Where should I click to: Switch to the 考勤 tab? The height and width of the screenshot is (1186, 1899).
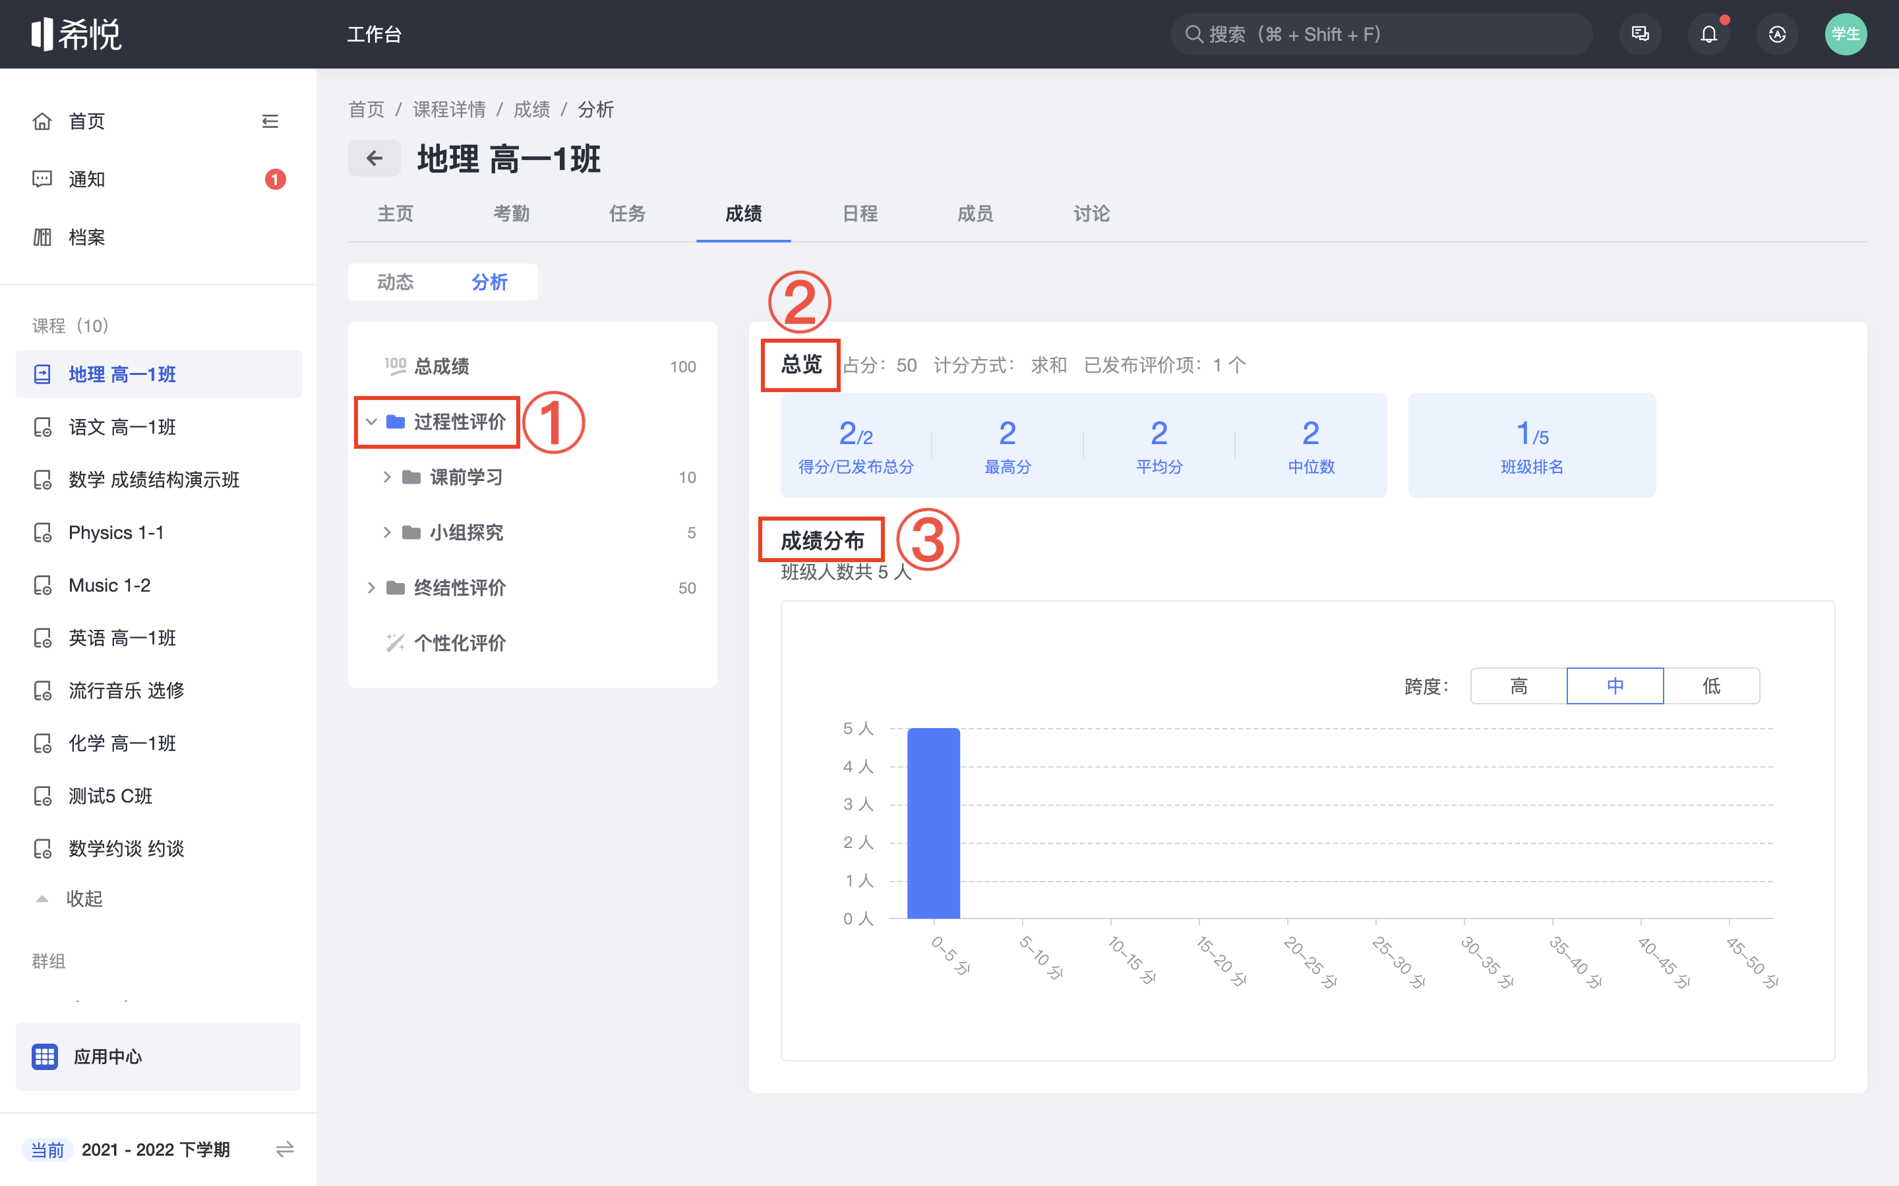[511, 213]
